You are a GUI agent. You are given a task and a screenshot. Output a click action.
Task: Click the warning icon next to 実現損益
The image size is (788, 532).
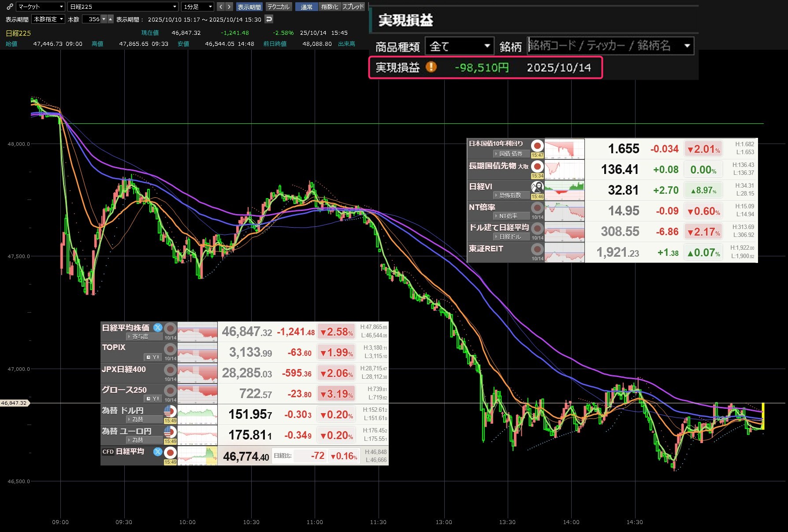pyautogui.click(x=431, y=67)
